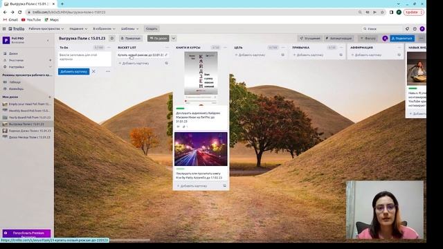Open the Годовая Доска Поли board in sidebar
This screenshot has width=443, height=249.
(27, 131)
